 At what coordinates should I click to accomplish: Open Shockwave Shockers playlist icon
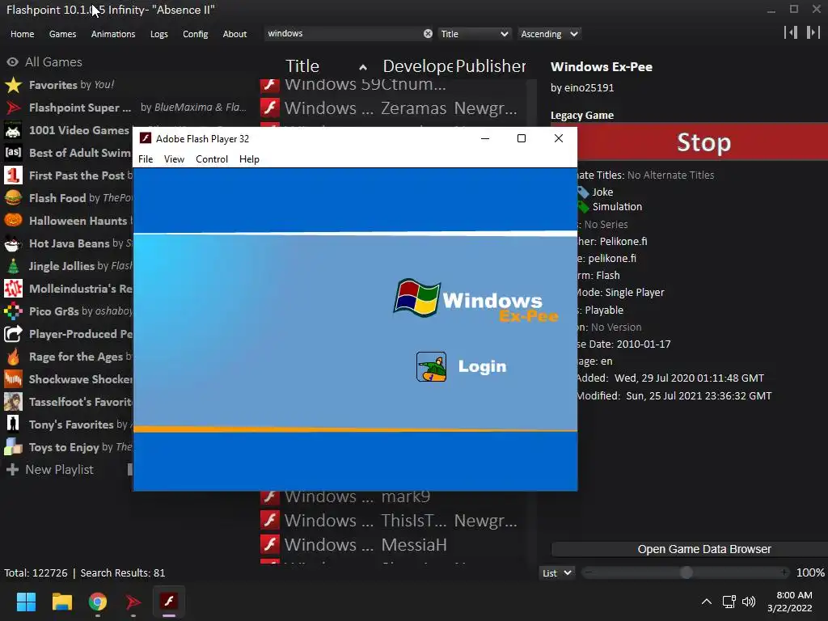click(x=13, y=379)
